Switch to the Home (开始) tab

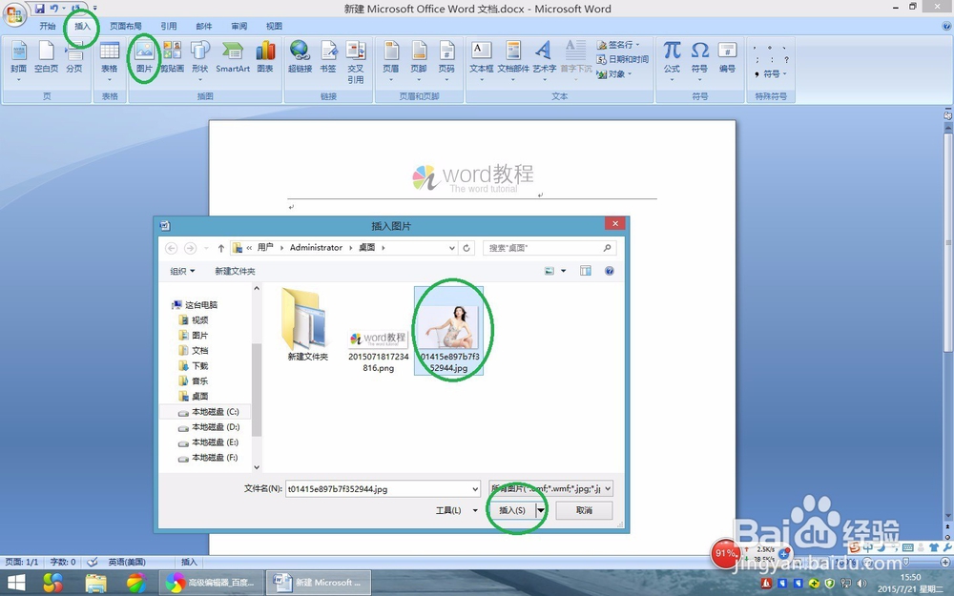click(48, 26)
